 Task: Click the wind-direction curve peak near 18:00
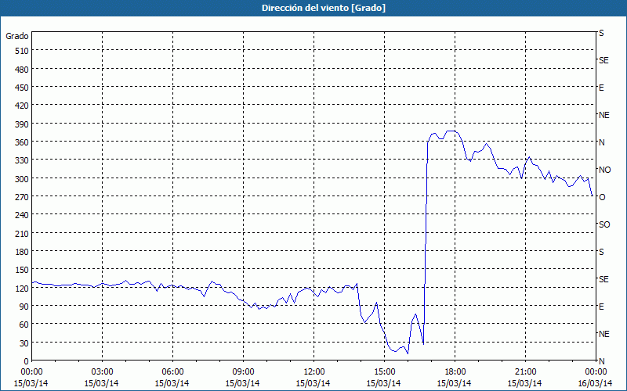click(451, 131)
